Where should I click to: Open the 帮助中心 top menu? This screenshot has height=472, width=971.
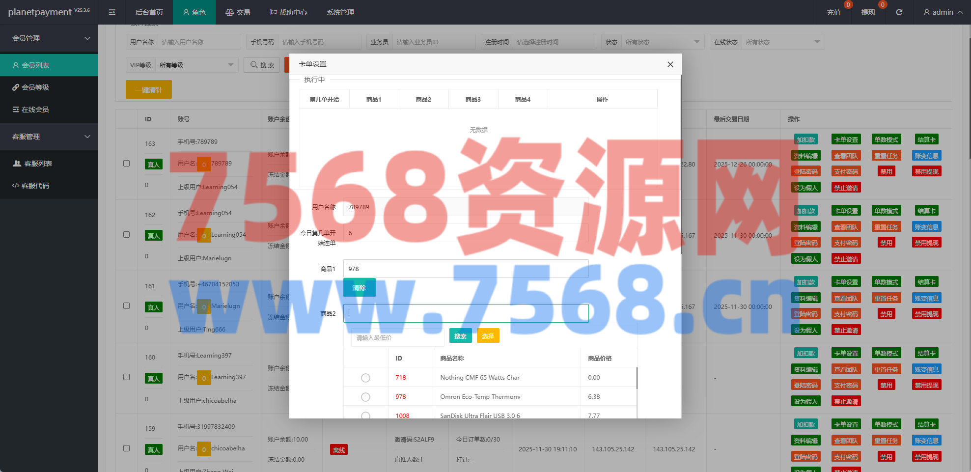[288, 12]
